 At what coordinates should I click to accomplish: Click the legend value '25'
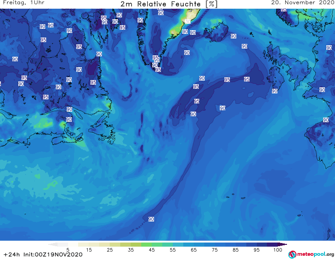pos(110,250)
